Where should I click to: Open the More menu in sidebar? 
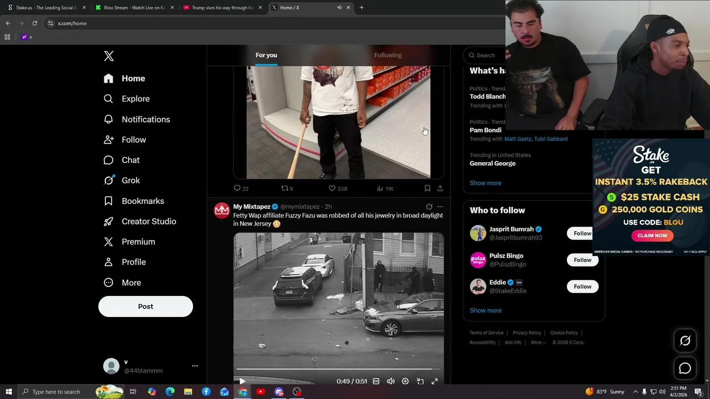pyautogui.click(x=122, y=283)
